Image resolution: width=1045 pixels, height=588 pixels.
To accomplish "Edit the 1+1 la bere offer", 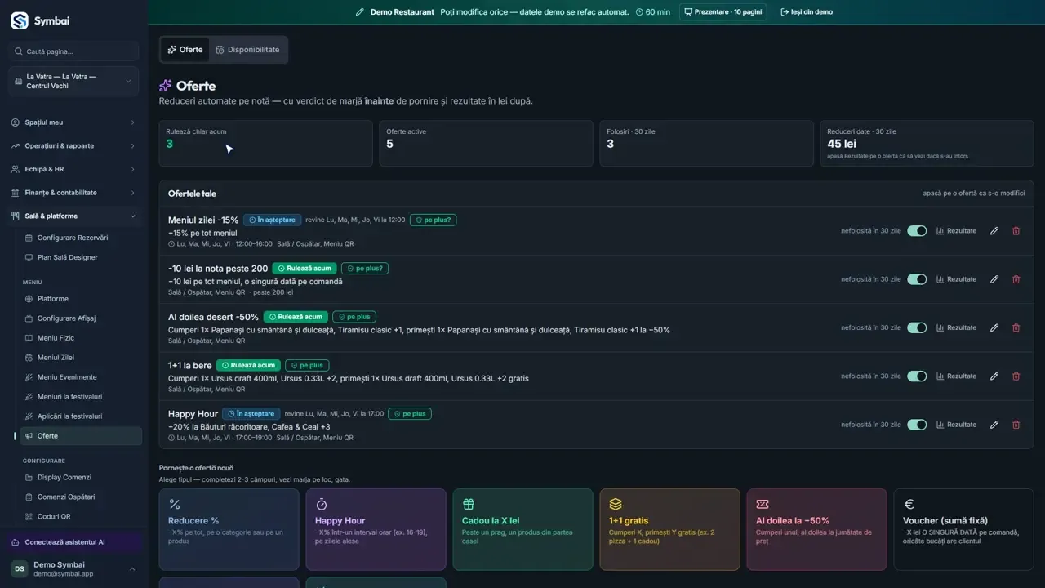I will (994, 376).
